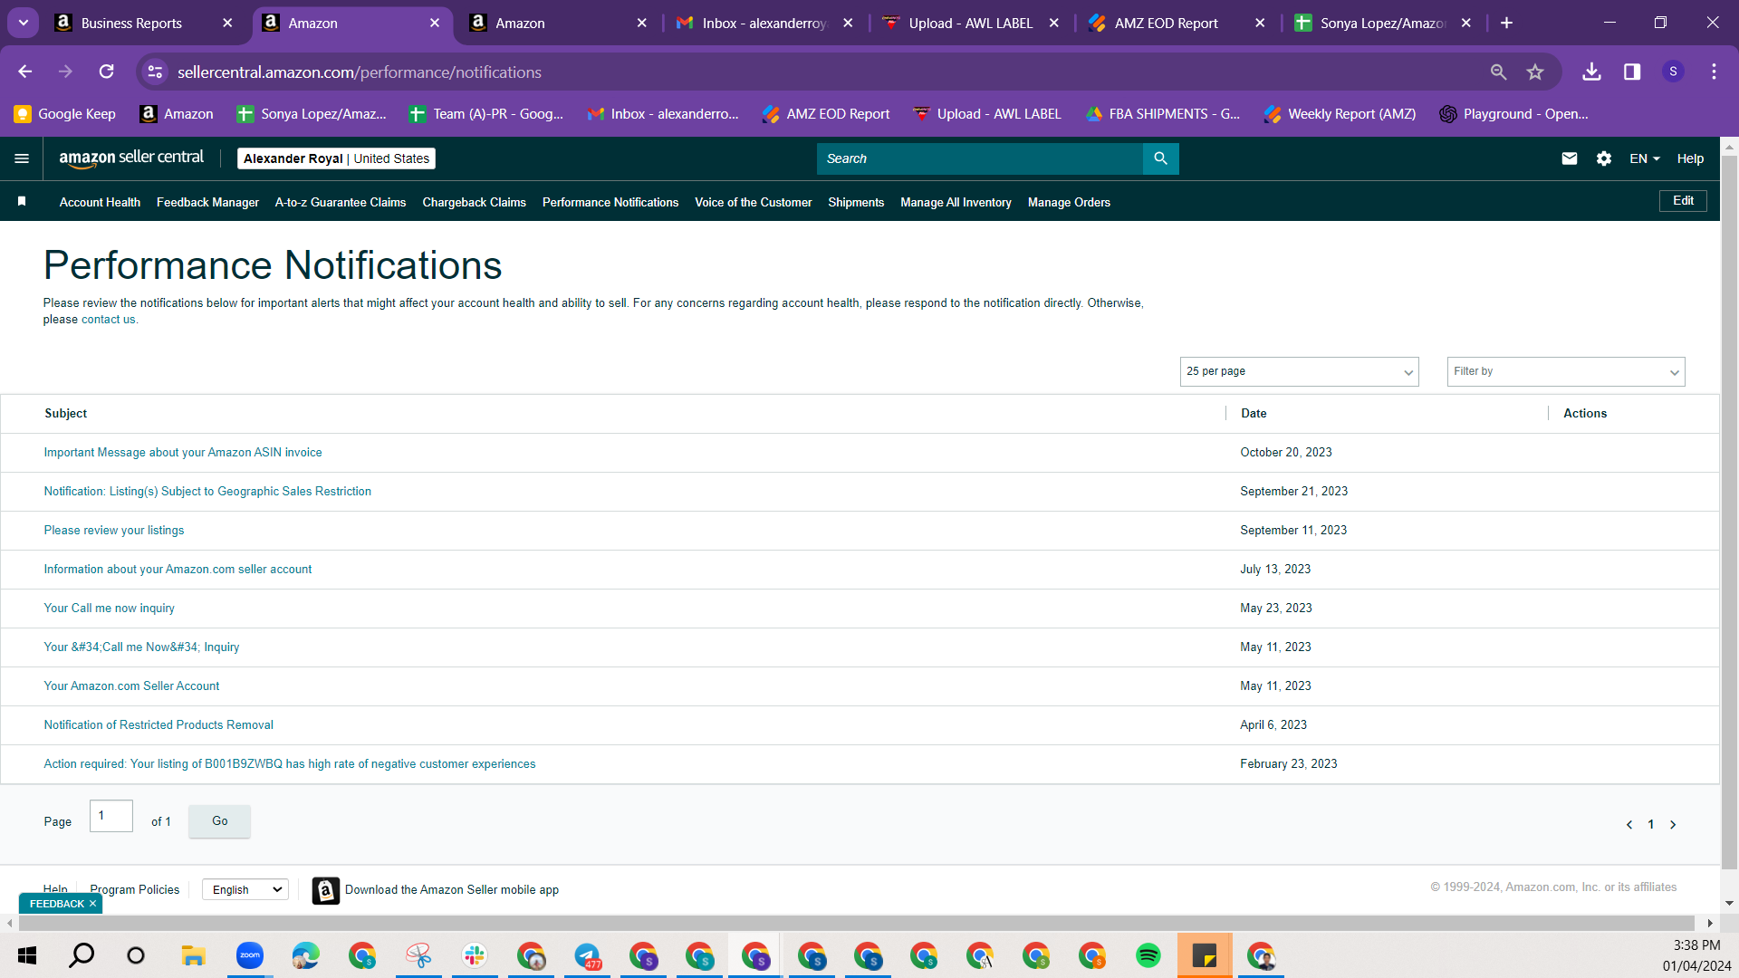Open the settings gear icon
Viewport: 1739px width, 978px height.
1604,158
